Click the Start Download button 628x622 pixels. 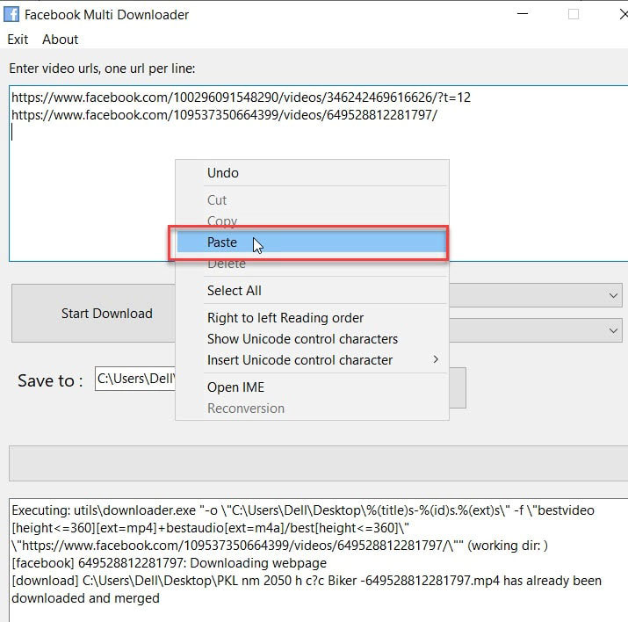click(94, 314)
